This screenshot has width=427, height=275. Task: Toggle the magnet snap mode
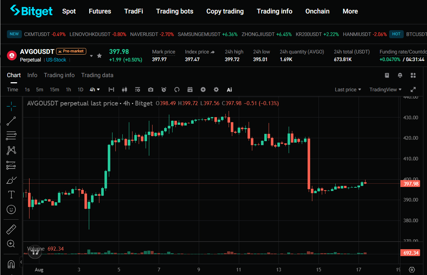point(11,264)
